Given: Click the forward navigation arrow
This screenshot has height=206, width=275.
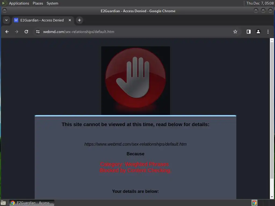Looking at the screenshot, I should [x=16, y=32].
